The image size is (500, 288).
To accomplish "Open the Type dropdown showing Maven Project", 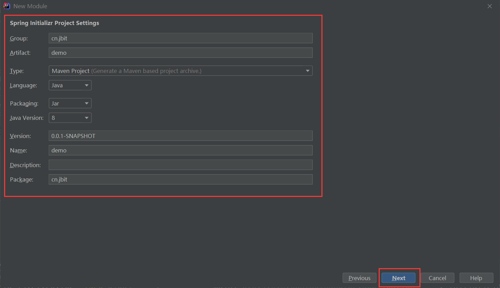I will [181, 71].
